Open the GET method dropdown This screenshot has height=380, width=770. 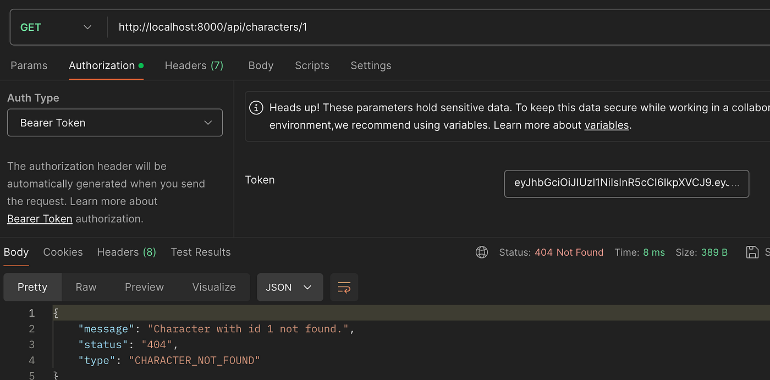(x=56, y=27)
